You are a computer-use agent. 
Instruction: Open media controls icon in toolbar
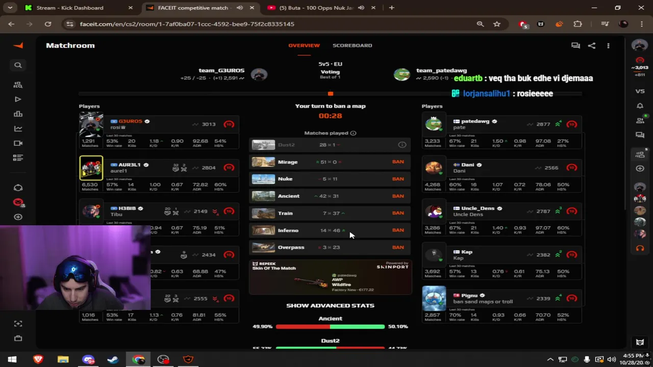click(x=605, y=24)
